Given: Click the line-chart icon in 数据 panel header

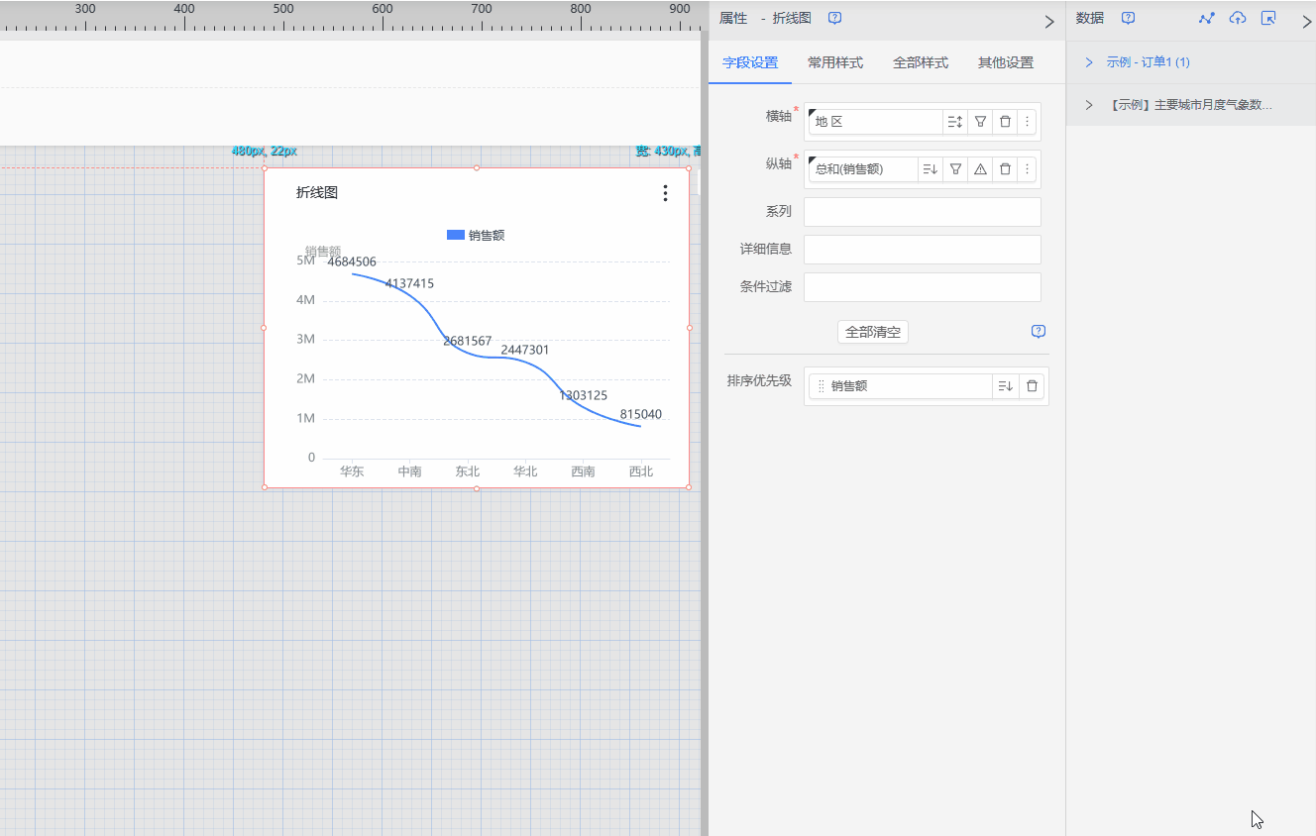Looking at the screenshot, I should coord(1206,19).
